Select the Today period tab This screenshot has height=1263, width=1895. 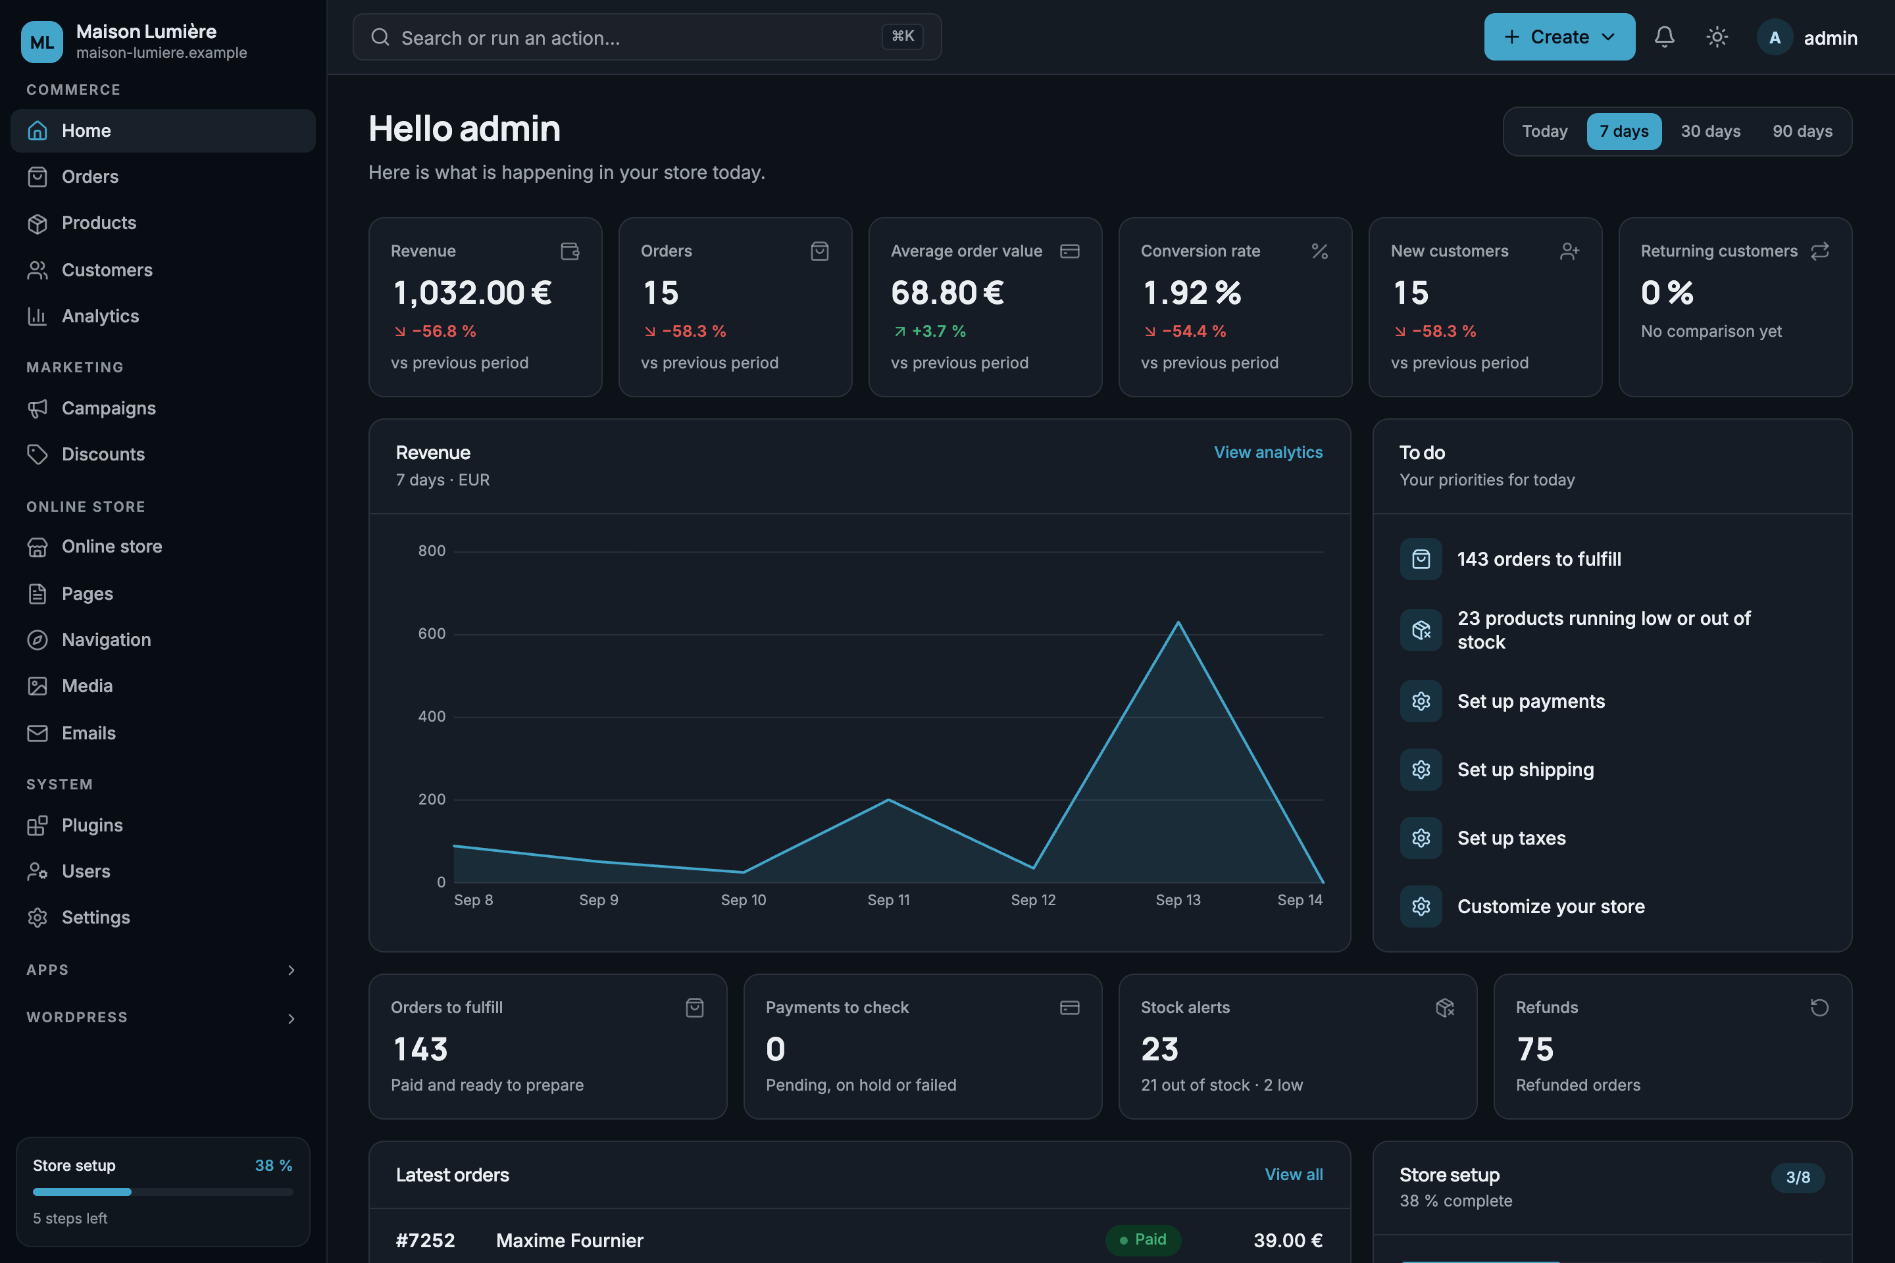[1544, 132]
